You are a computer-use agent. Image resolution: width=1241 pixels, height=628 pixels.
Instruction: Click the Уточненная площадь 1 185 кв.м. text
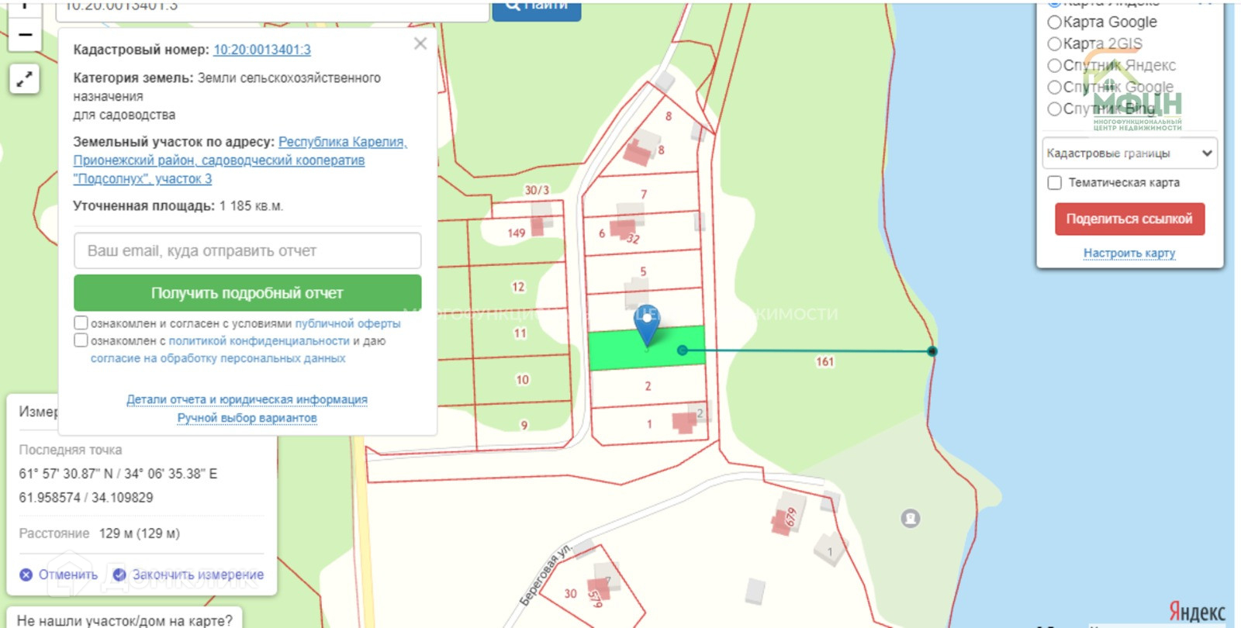178,206
